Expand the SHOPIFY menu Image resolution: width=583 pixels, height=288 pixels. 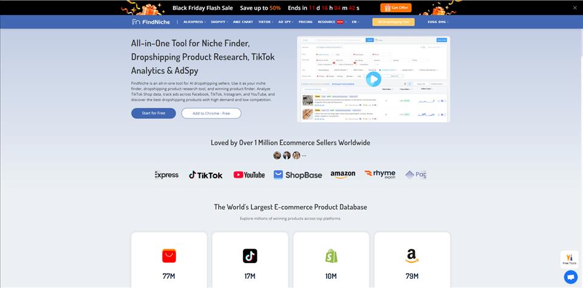pyautogui.click(x=219, y=22)
